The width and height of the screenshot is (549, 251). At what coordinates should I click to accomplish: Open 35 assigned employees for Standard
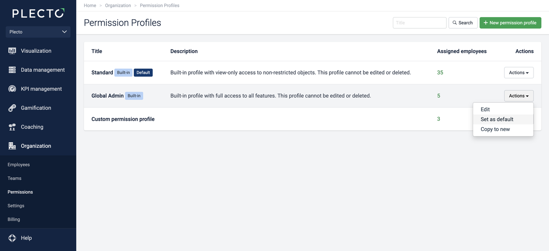(440, 73)
